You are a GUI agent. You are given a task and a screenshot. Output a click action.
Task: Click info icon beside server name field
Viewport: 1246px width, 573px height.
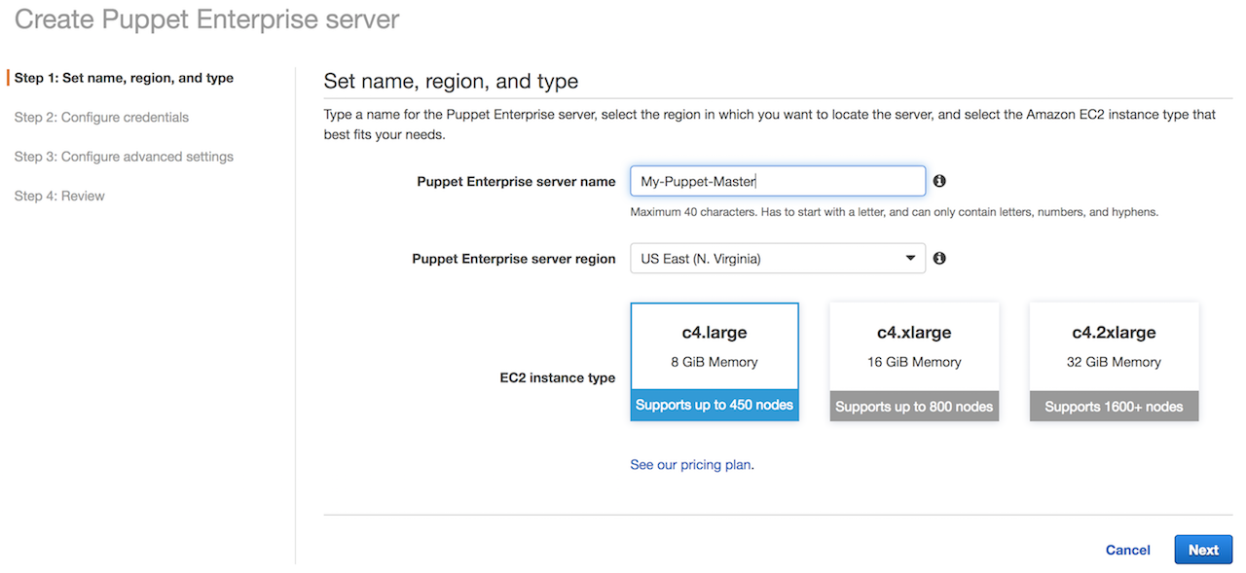(x=939, y=181)
